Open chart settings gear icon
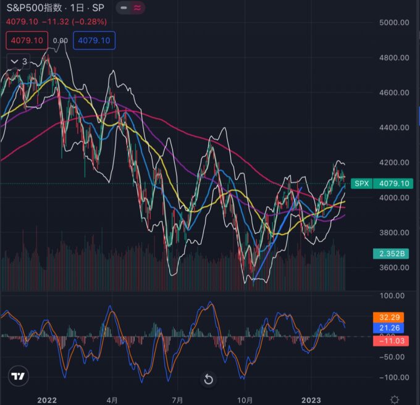Screen dimensions: 420x405 point(395,399)
